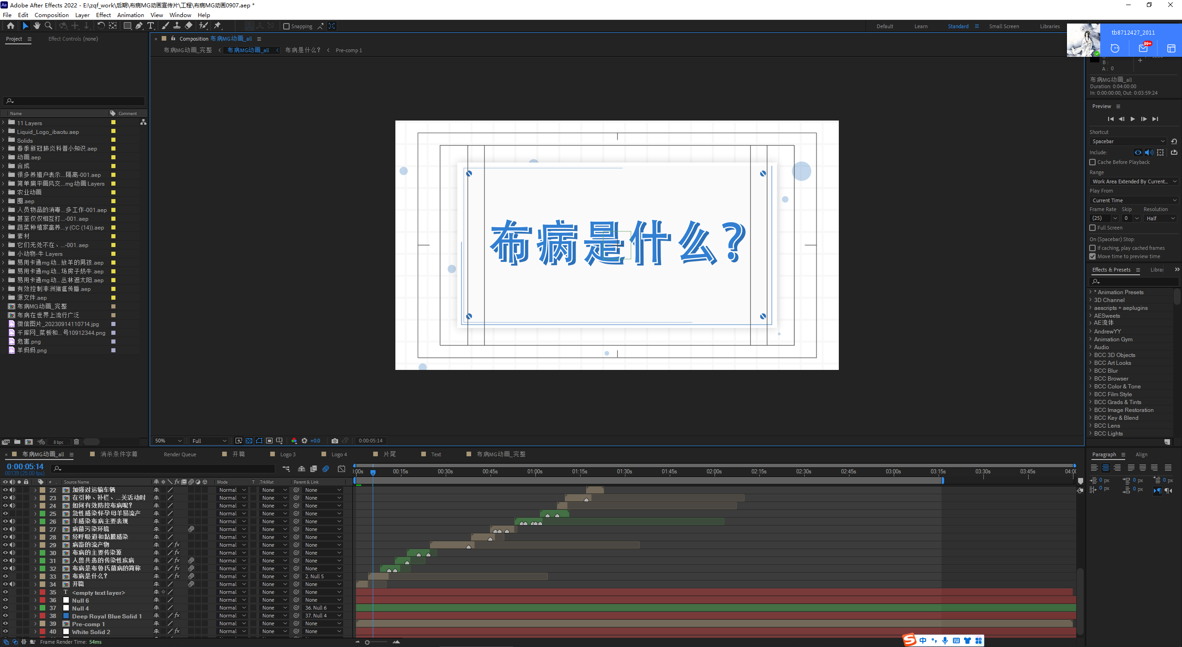Delete selected project item with trash icon
1182x647 pixels.
click(x=77, y=442)
